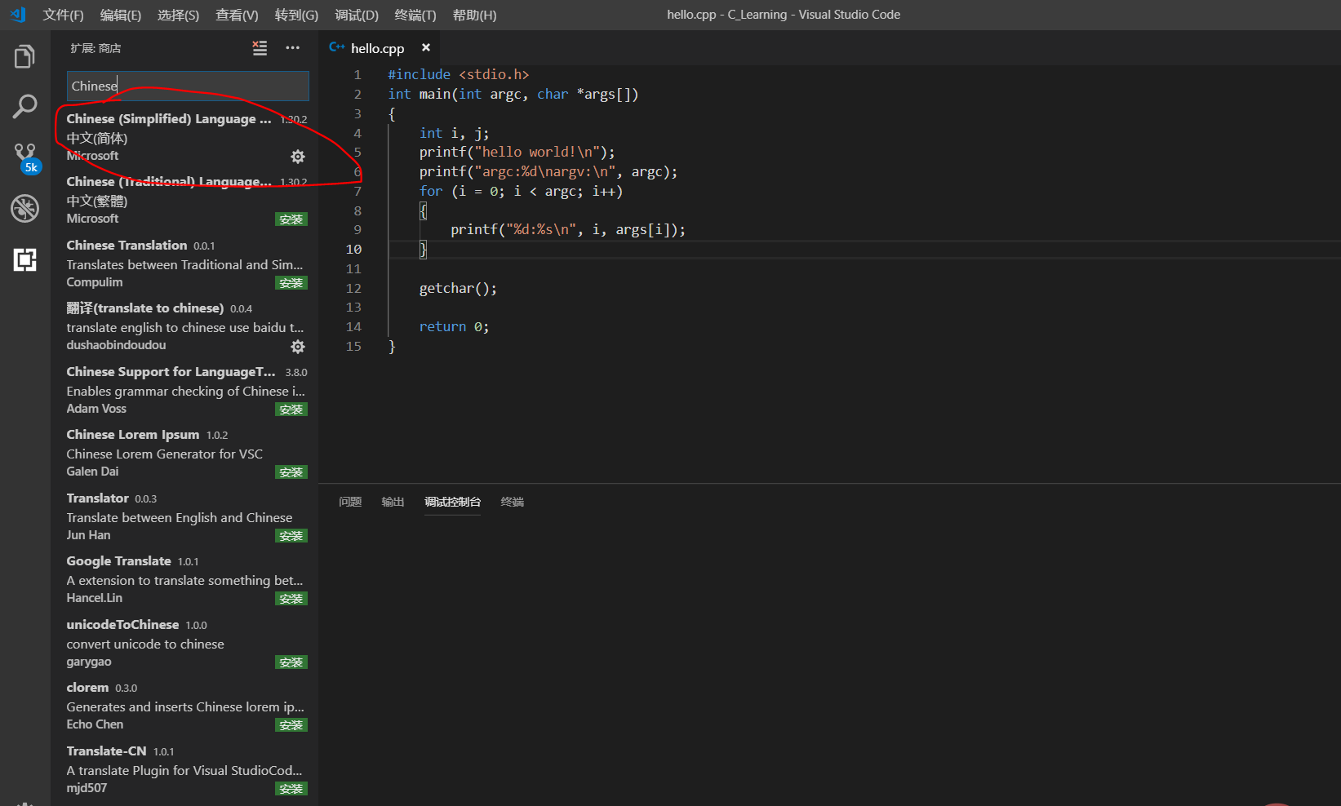Click line number 15 in the gutter

[353, 346]
